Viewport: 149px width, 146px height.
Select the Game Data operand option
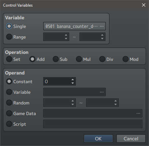point(9,113)
